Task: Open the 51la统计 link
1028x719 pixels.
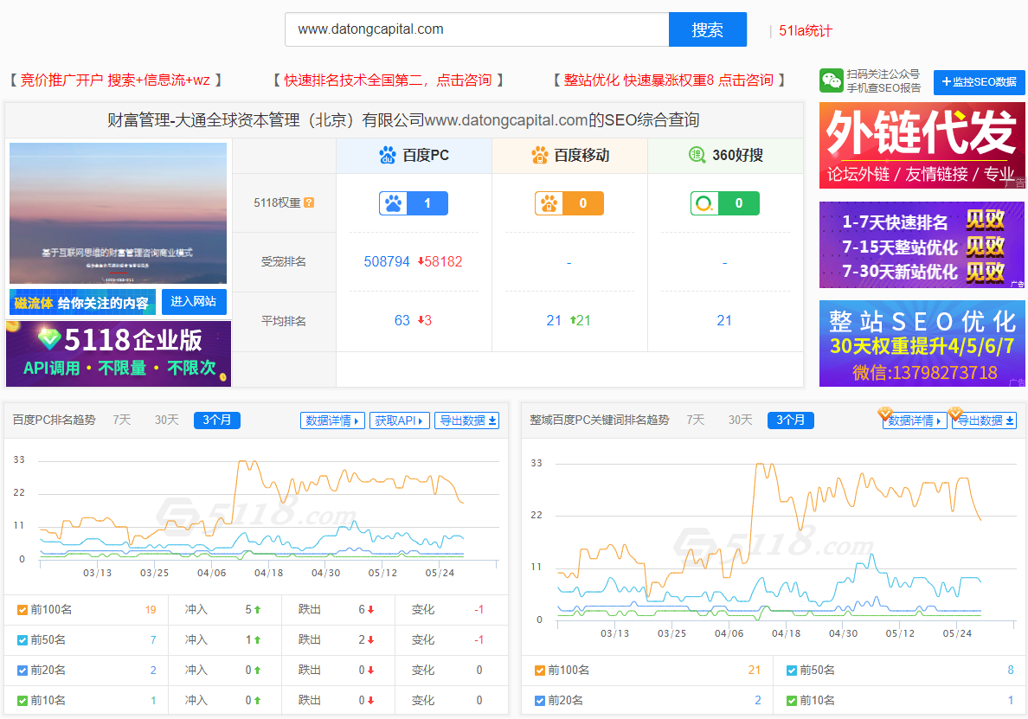Action: click(x=805, y=31)
